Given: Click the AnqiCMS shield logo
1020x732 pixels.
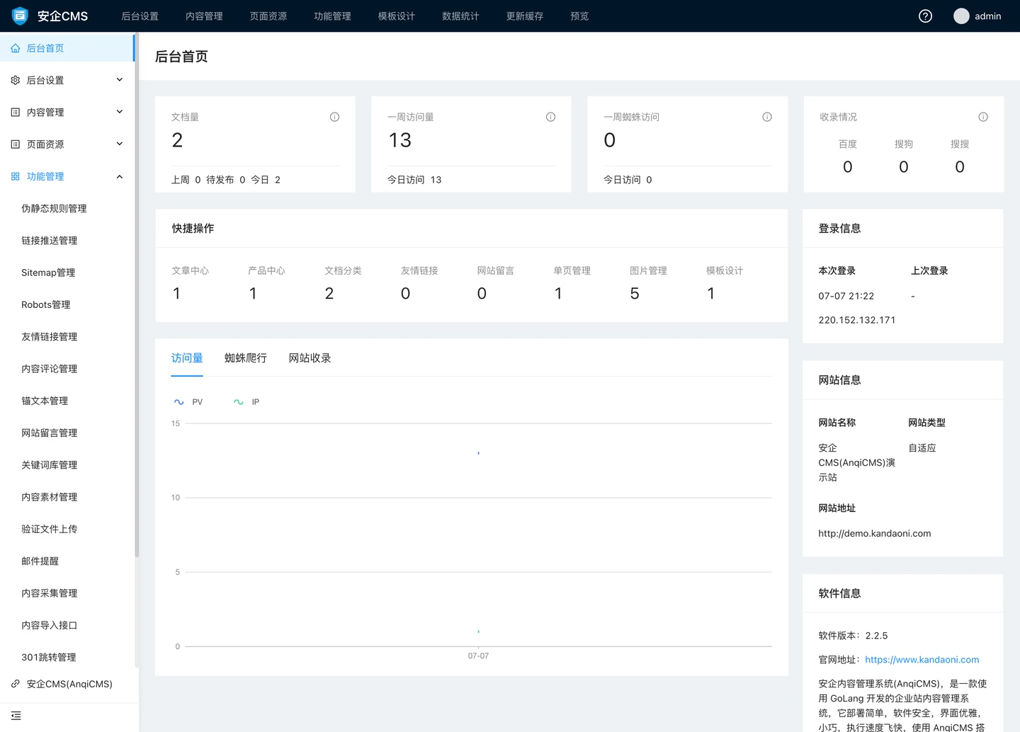Looking at the screenshot, I should click(20, 16).
